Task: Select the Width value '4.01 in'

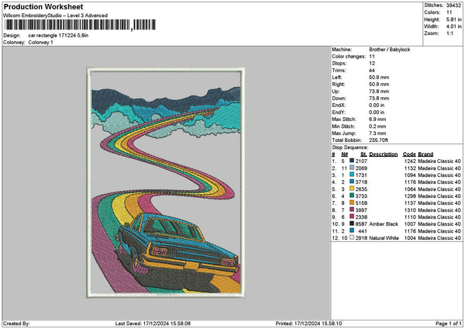Action: 453,26
